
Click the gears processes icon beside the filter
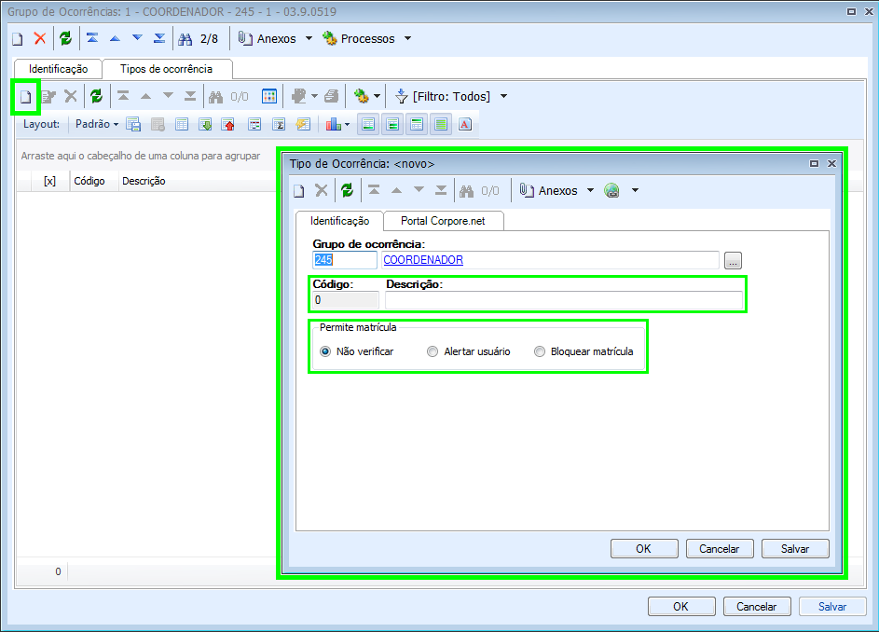(362, 96)
